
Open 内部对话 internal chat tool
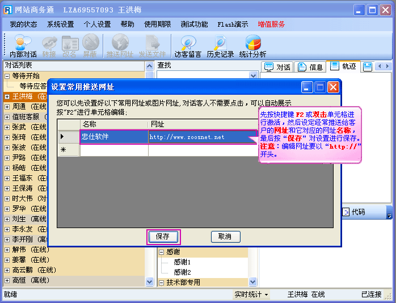tap(23, 46)
